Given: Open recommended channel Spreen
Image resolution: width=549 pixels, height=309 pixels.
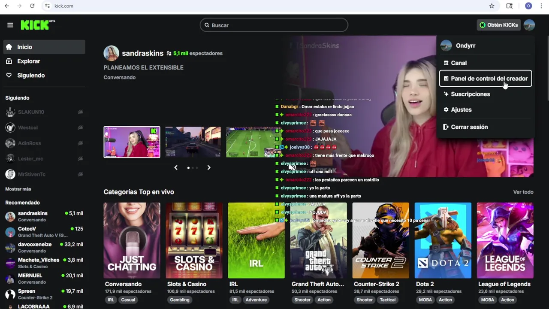Looking at the screenshot, I should coord(44,294).
